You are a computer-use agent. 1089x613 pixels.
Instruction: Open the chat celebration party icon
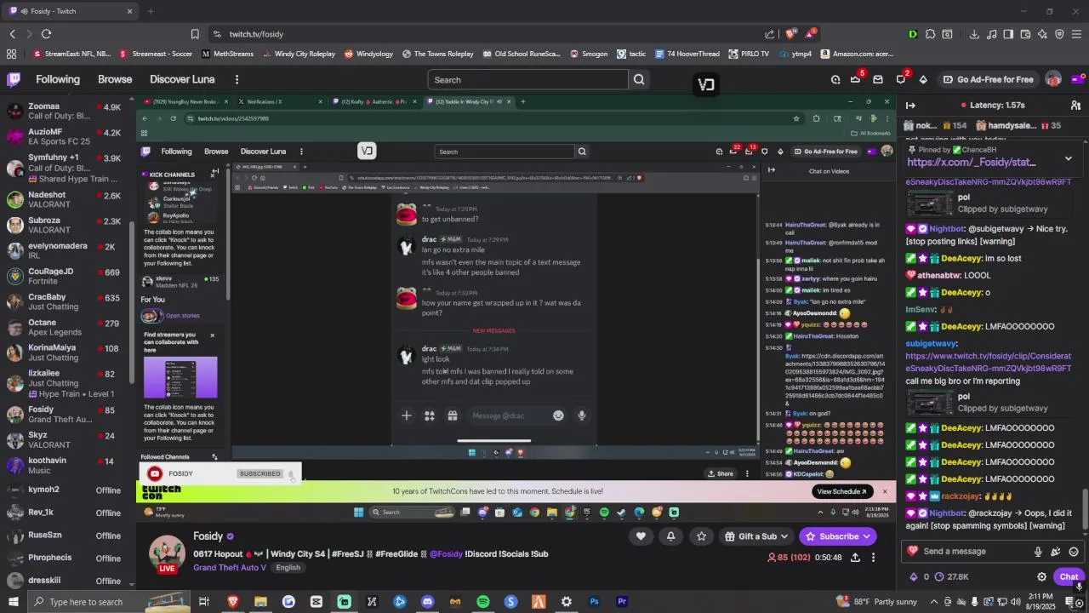[x=1056, y=552]
